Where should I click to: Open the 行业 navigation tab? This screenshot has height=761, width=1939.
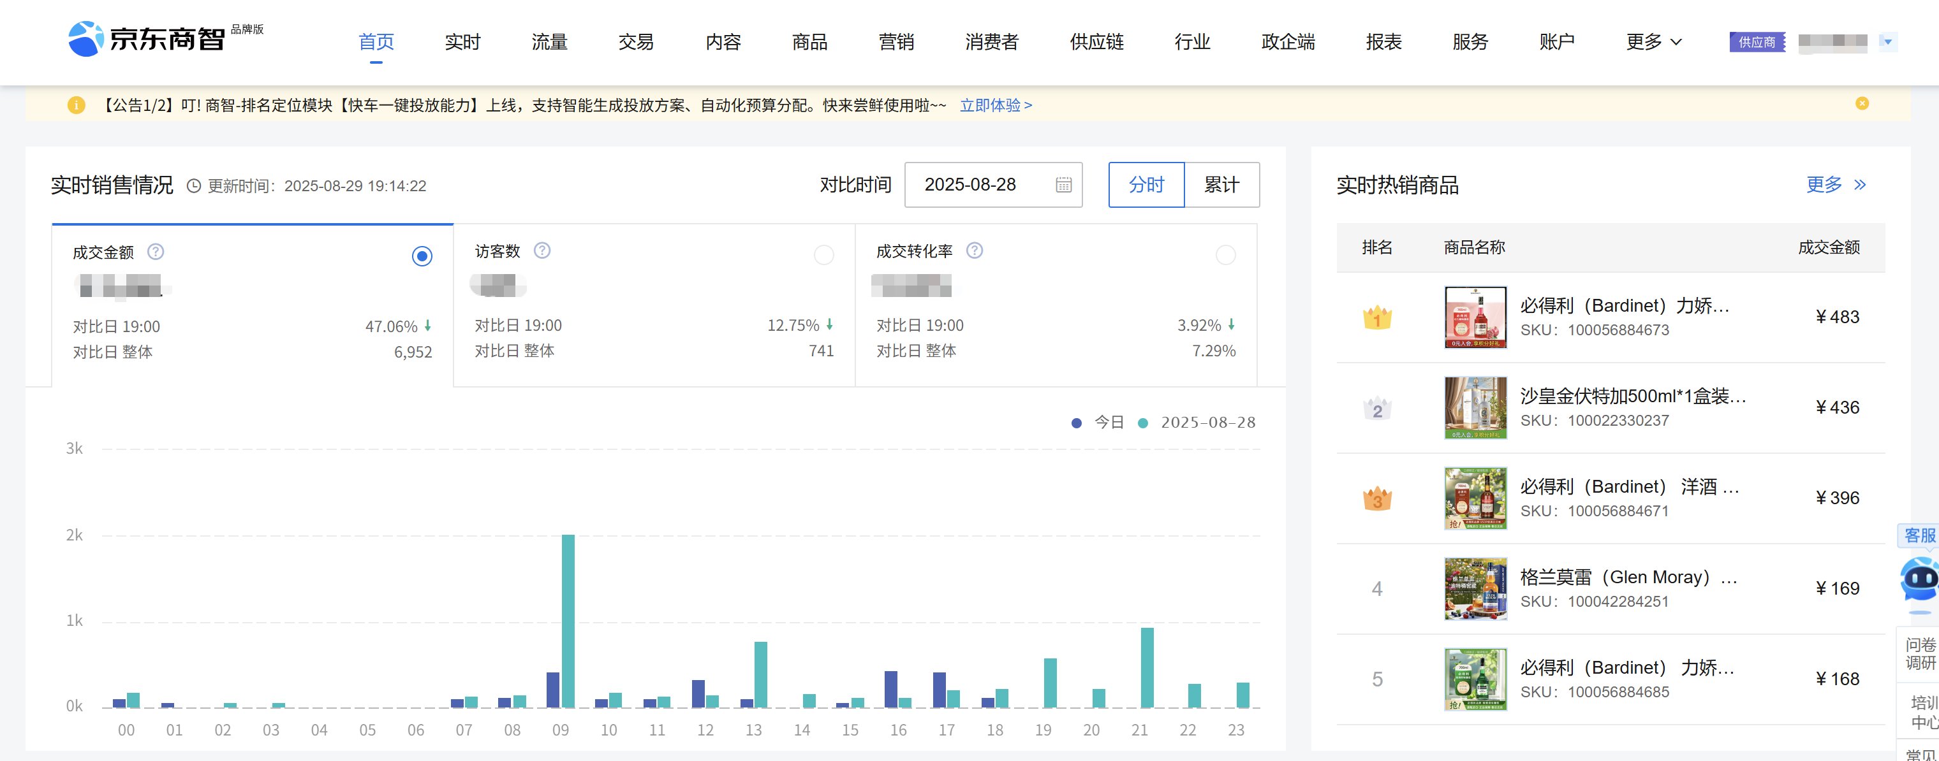click(1192, 42)
